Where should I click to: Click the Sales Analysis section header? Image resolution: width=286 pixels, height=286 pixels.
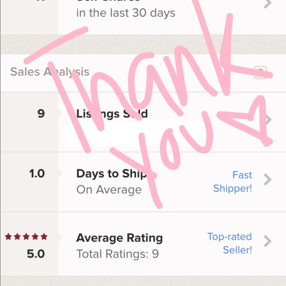50,71
